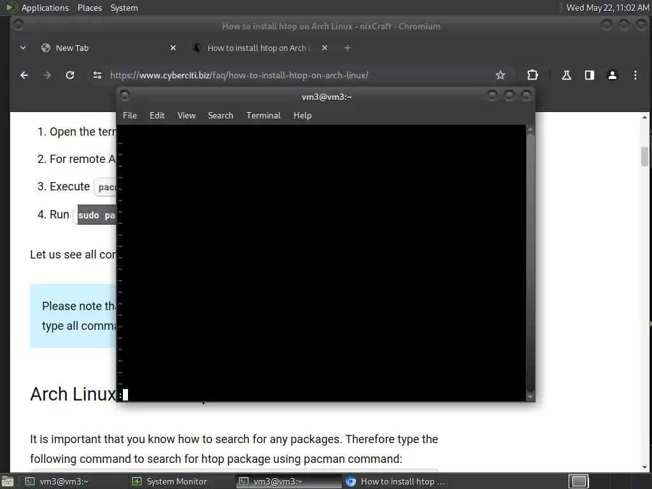Bookmark this page with the star
The image size is (652, 489).
pos(500,75)
